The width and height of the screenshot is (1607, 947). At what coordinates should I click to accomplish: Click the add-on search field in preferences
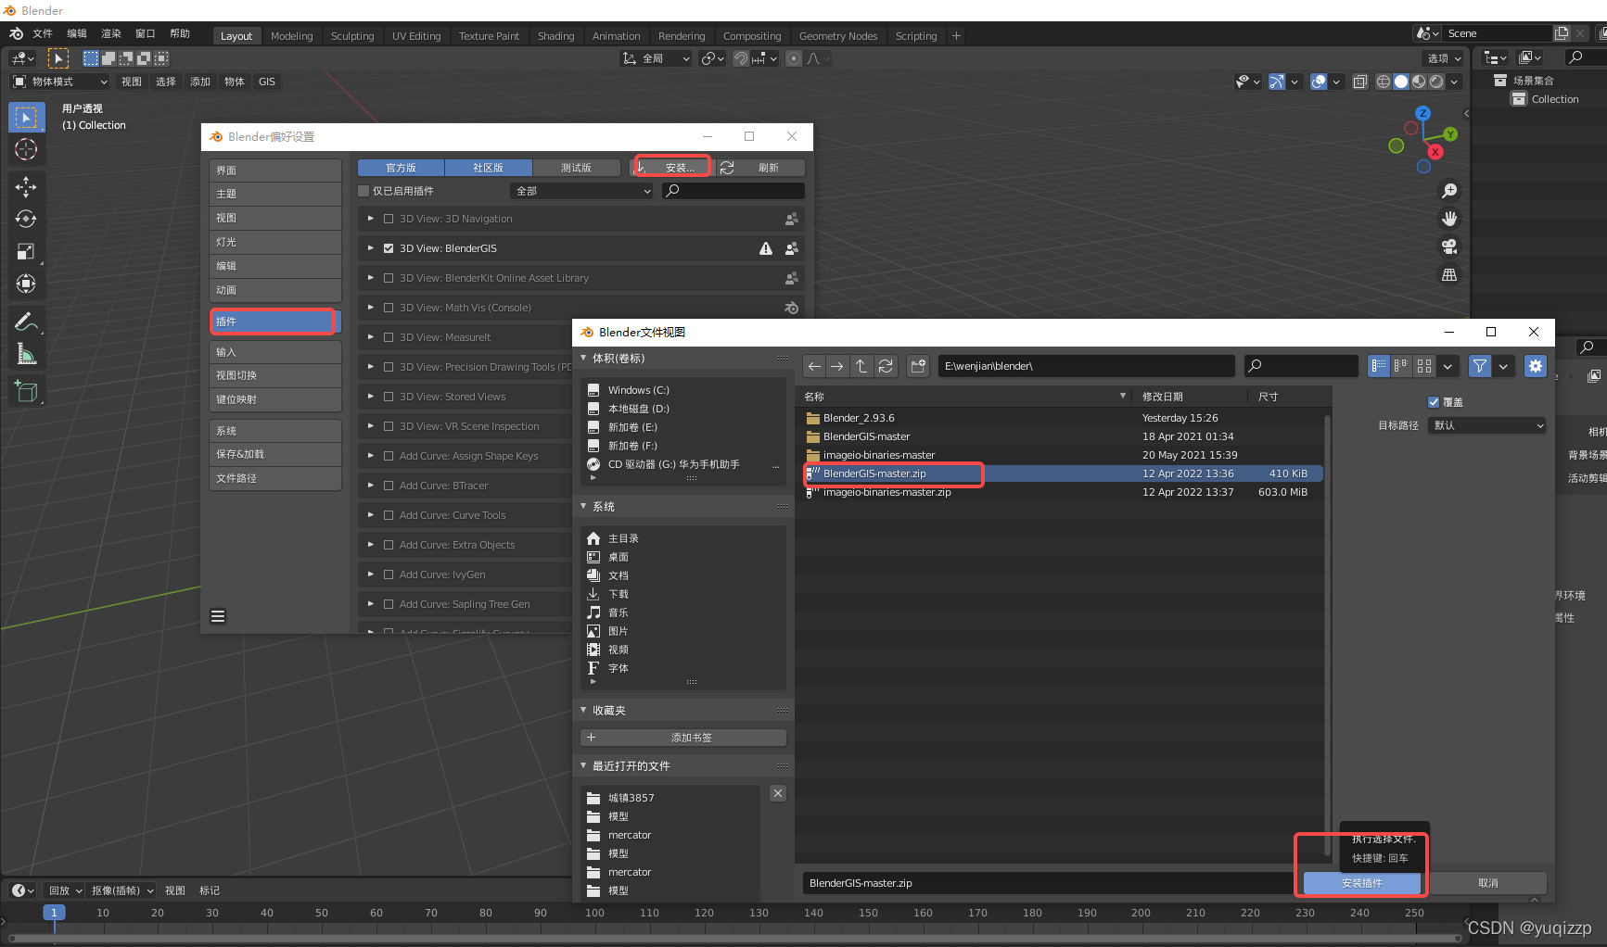tap(733, 191)
